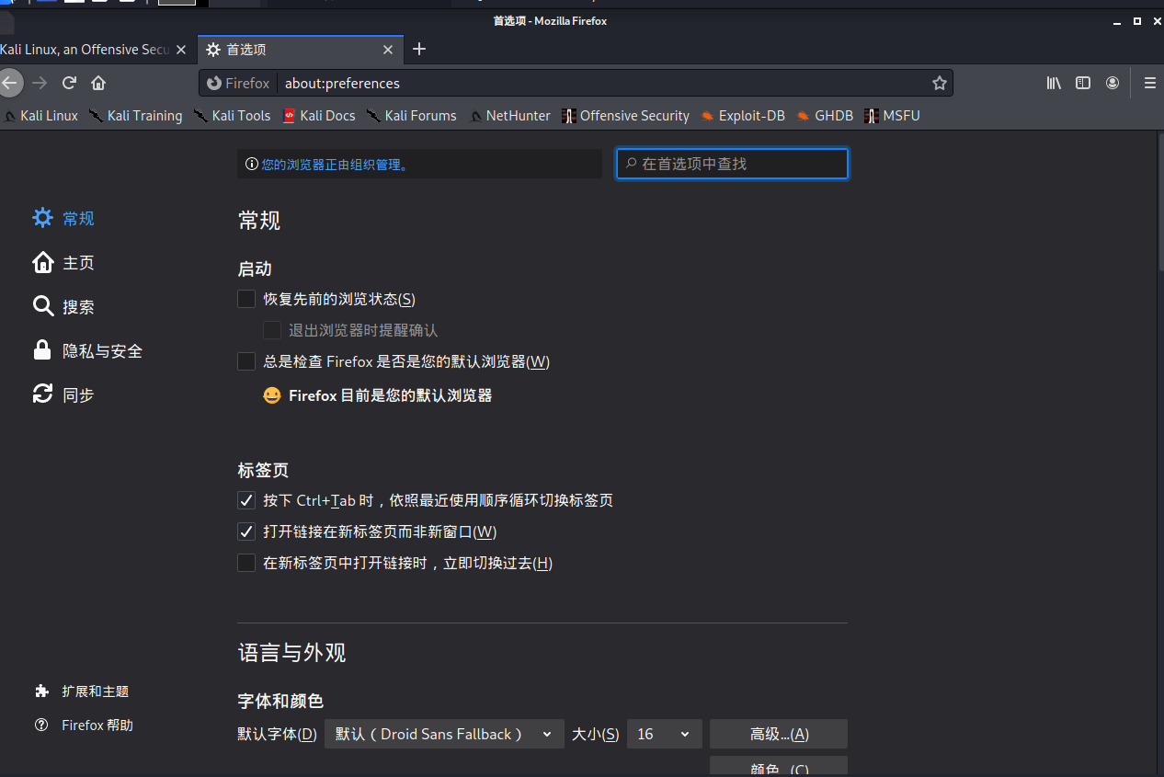Expand the 默认字体 Droid Sans Fallback dropdown

point(444,734)
